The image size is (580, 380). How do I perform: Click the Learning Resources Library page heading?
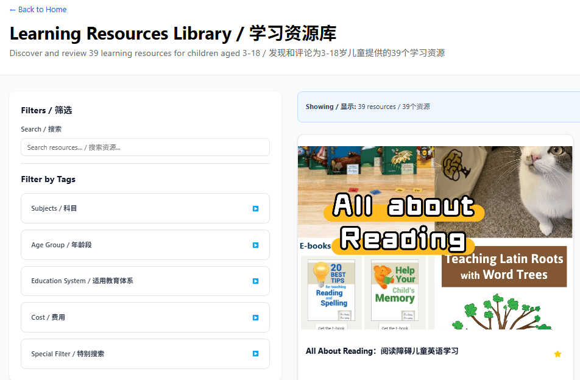coord(172,33)
